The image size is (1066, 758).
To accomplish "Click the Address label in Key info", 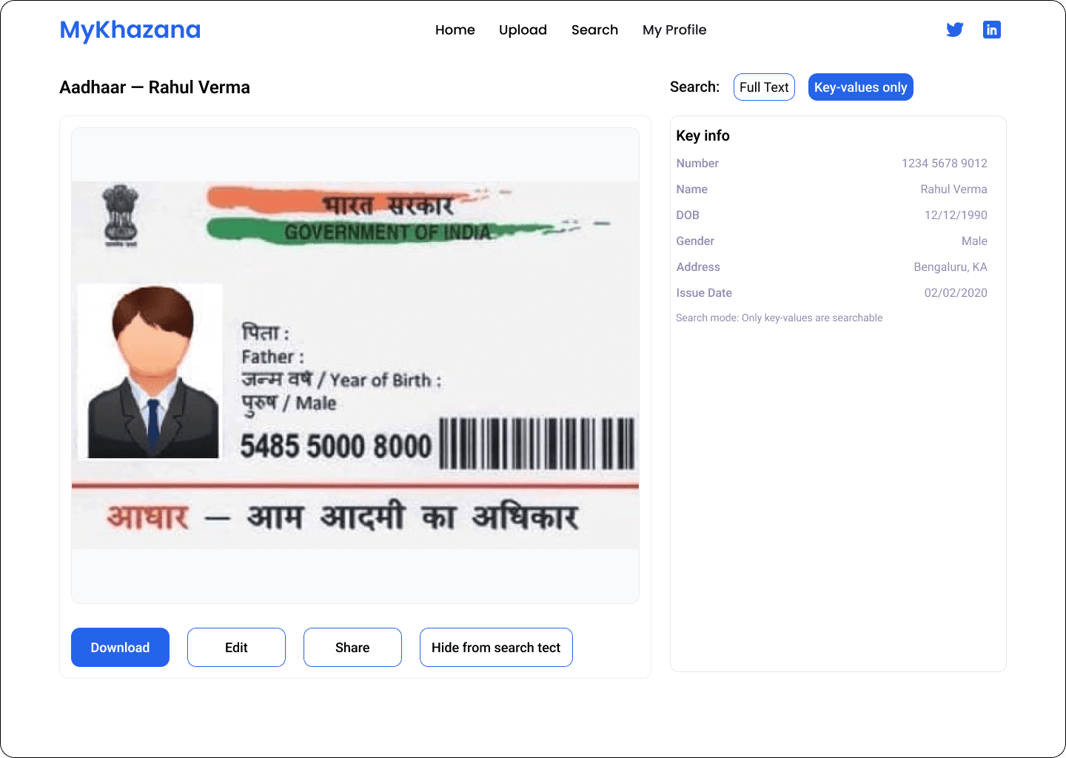I will tap(698, 266).
